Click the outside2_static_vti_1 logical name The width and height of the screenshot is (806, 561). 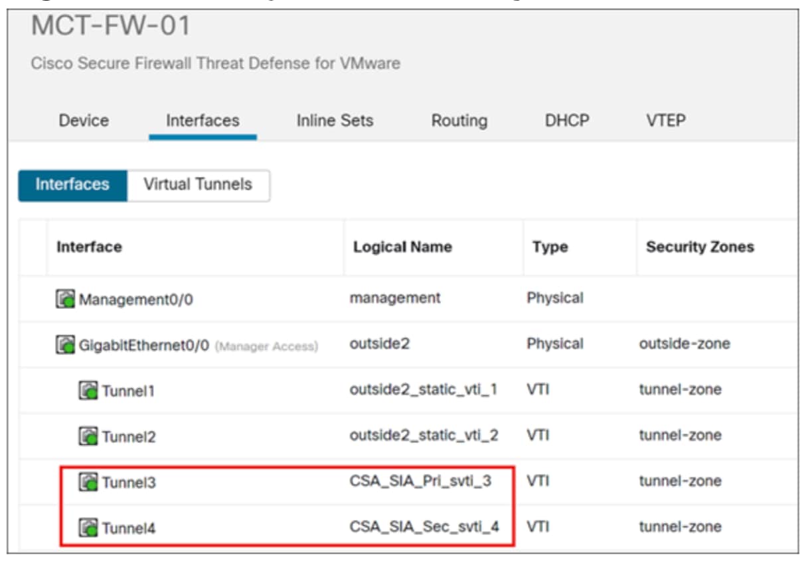[x=424, y=390]
